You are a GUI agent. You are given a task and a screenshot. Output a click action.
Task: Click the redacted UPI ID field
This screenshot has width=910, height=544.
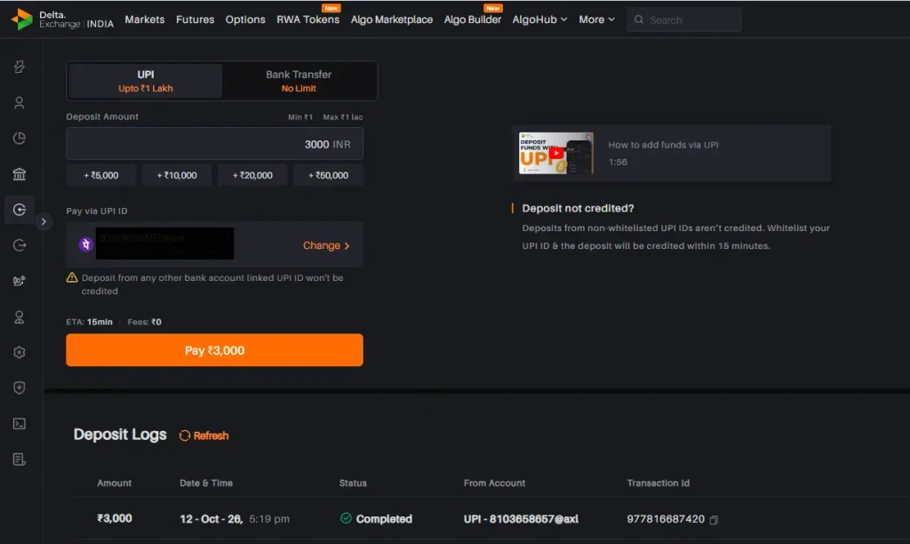click(164, 244)
